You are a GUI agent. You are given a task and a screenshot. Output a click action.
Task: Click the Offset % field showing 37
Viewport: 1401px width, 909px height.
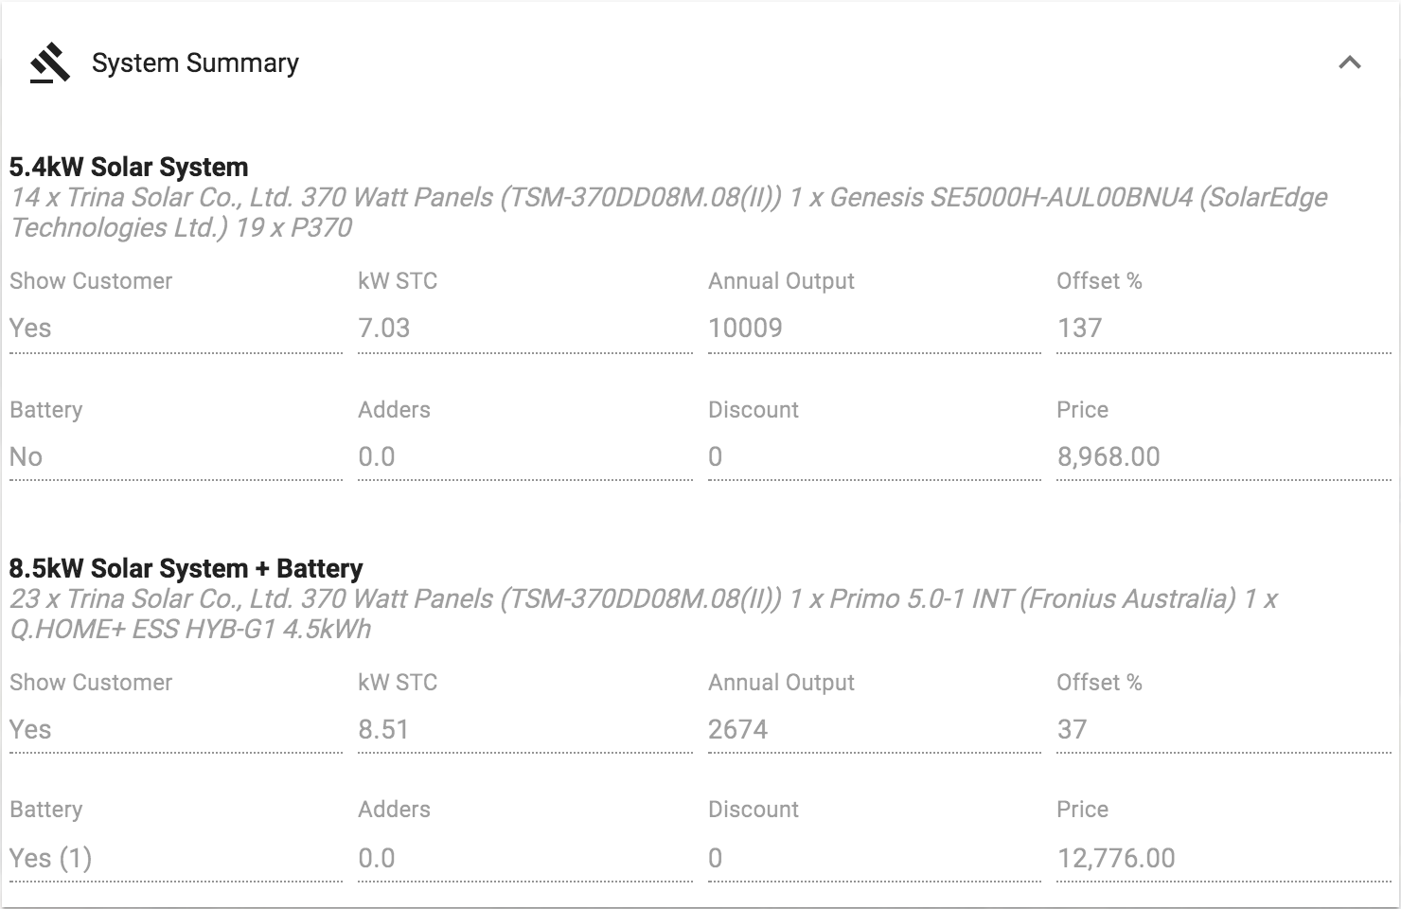tap(1224, 729)
